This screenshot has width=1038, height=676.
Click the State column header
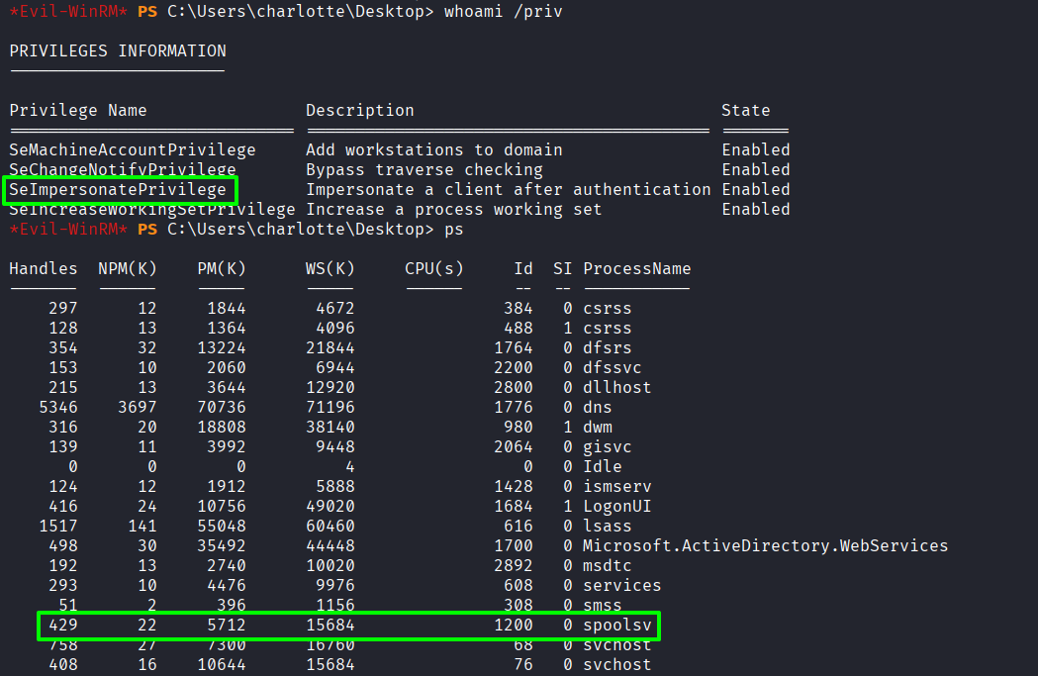pyautogui.click(x=746, y=110)
